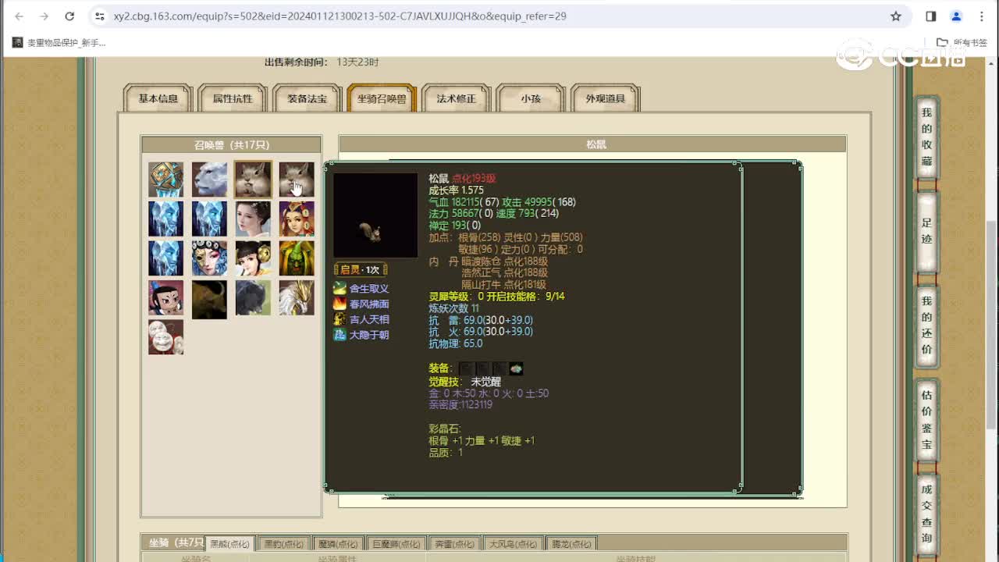This screenshot has height=562, width=999.
Task: Open the 法术修正 tab
Action: pyautogui.click(x=457, y=98)
